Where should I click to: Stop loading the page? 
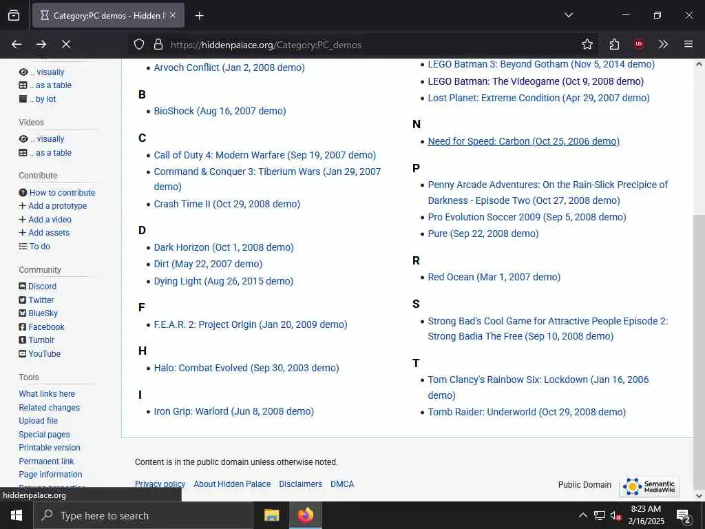(x=66, y=44)
